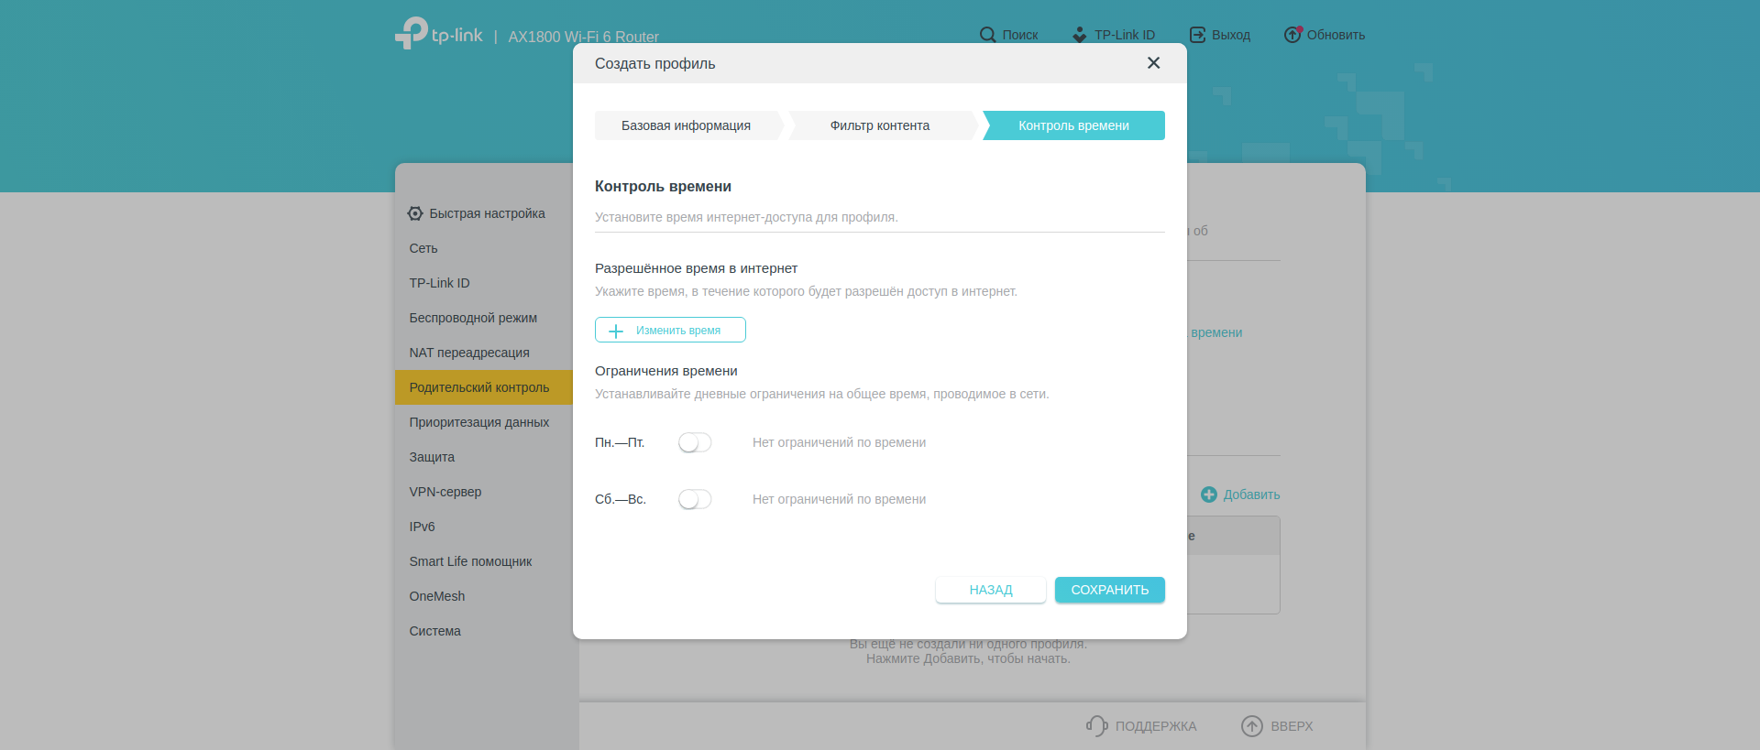Click the blue plus Добавить icon
Image resolution: width=1760 pixels, height=750 pixels.
pyautogui.click(x=1209, y=495)
